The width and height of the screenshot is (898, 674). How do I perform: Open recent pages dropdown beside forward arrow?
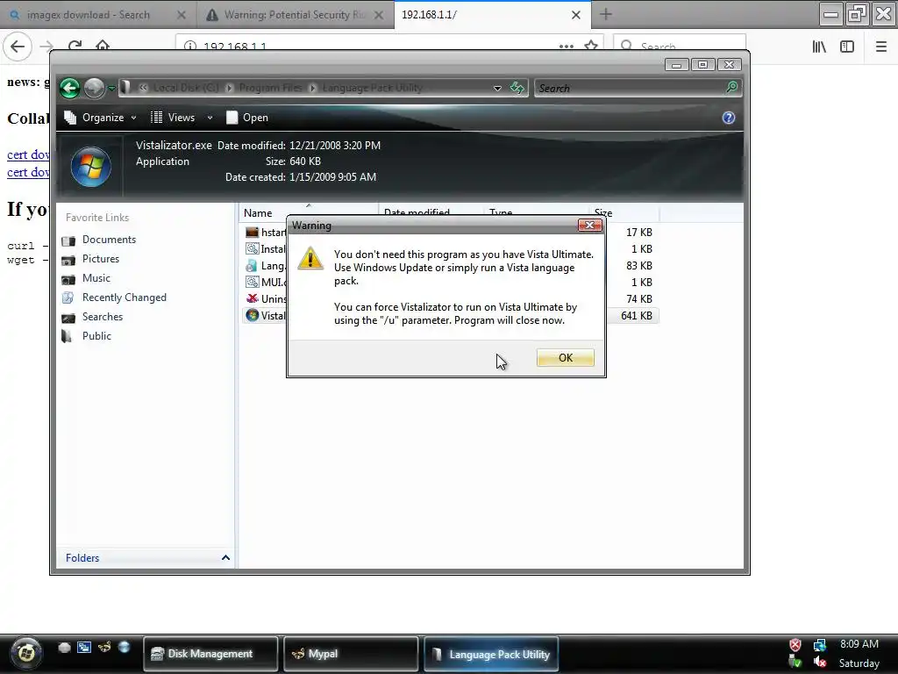click(111, 89)
